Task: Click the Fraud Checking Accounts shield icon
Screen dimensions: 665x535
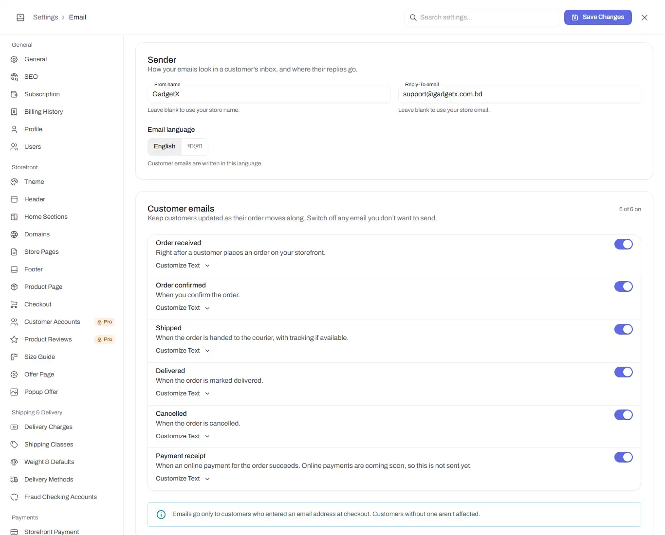Action: point(14,497)
